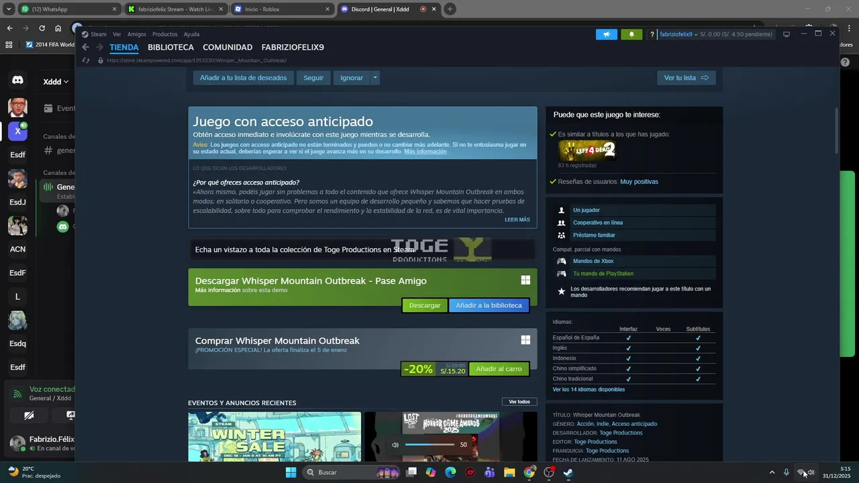
Task: Expand early access text with LEER MÁS
Action: (x=517, y=219)
